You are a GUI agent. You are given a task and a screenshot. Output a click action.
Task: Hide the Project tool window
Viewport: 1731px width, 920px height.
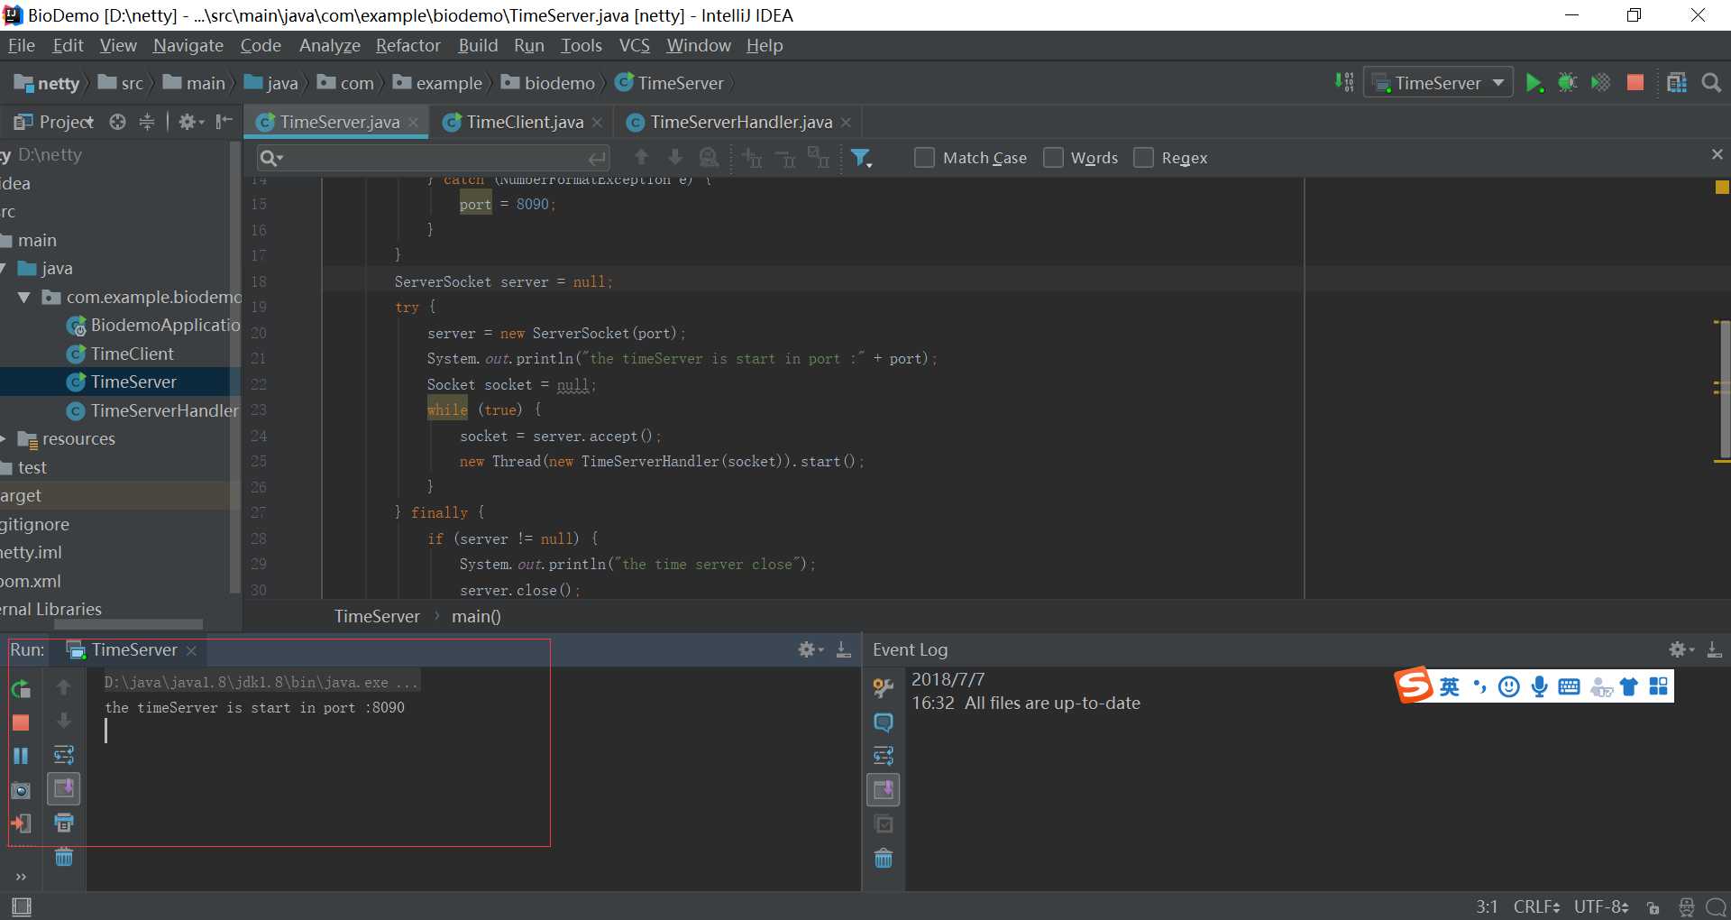pyautogui.click(x=224, y=122)
